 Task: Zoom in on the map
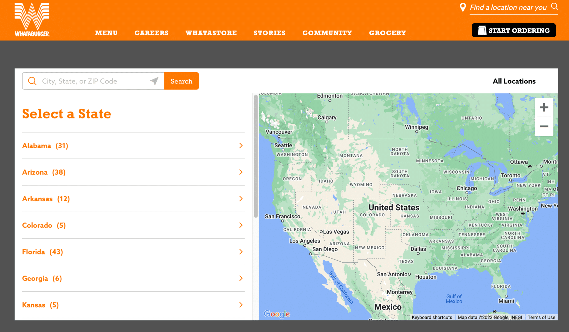point(544,107)
